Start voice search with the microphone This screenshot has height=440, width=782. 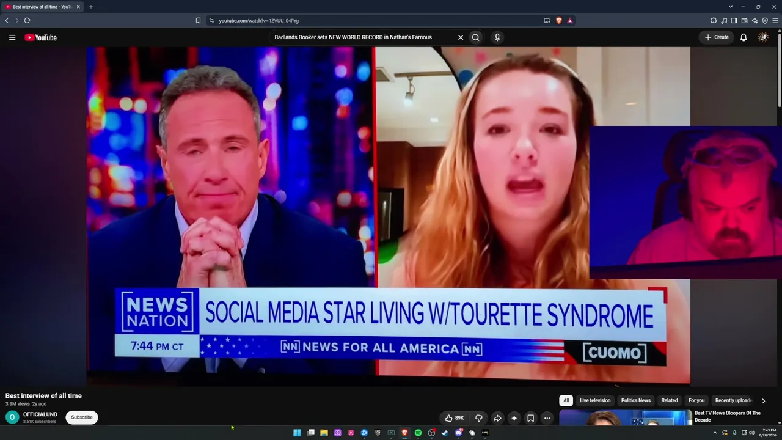497,37
